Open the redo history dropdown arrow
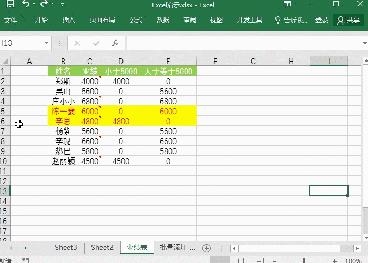 [53, 4]
